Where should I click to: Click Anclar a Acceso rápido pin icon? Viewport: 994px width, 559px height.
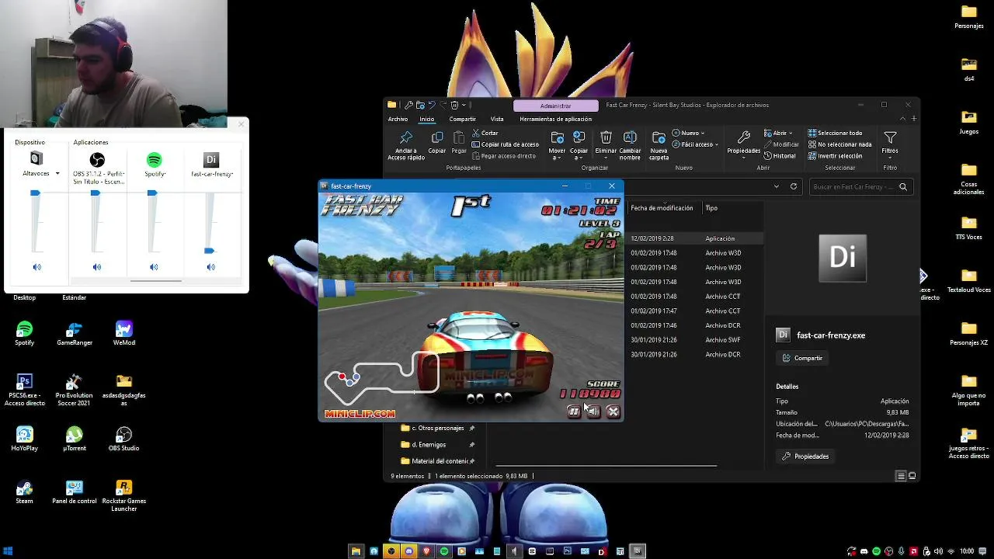point(405,138)
